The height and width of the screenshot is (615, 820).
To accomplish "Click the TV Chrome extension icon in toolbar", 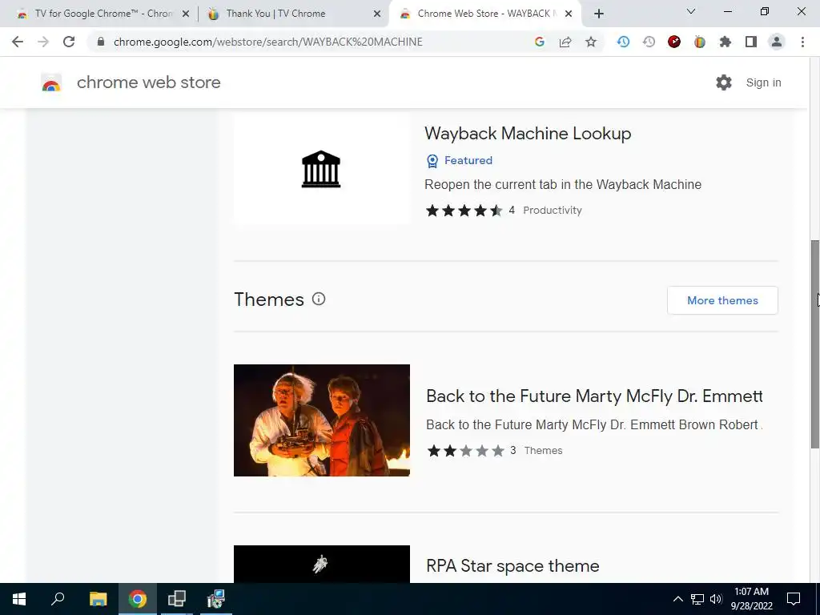I will (x=700, y=42).
